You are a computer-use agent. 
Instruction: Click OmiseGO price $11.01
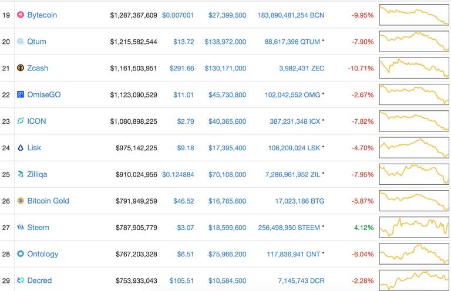point(183,95)
